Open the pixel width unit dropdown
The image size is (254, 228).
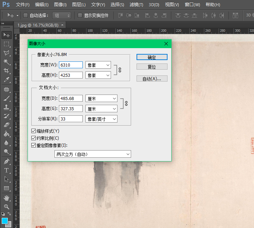coord(98,65)
